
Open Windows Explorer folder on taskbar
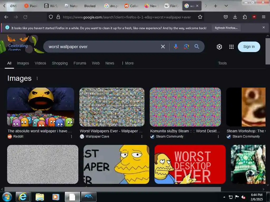pyautogui.click(x=40, y=197)
